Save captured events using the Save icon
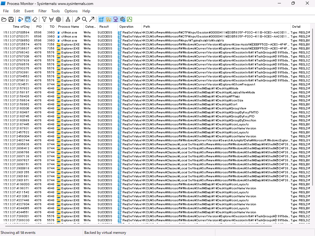 tap(11, 19)
